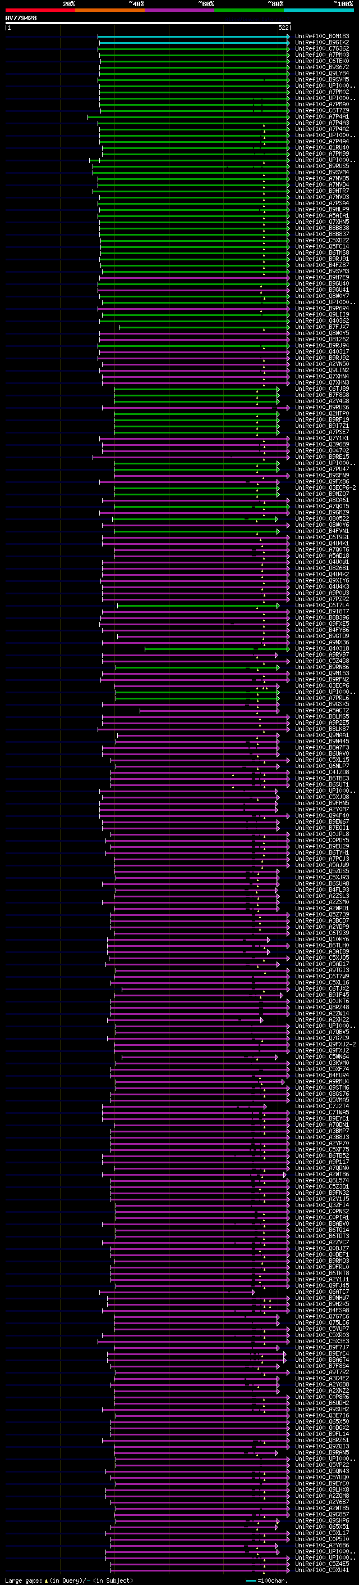This screenshot has width=359, height=1585.
Task: Click the white query sequence bar
Action: 148,24
